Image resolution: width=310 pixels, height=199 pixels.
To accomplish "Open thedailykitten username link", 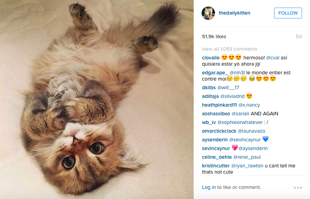I will tap(234, 13).
